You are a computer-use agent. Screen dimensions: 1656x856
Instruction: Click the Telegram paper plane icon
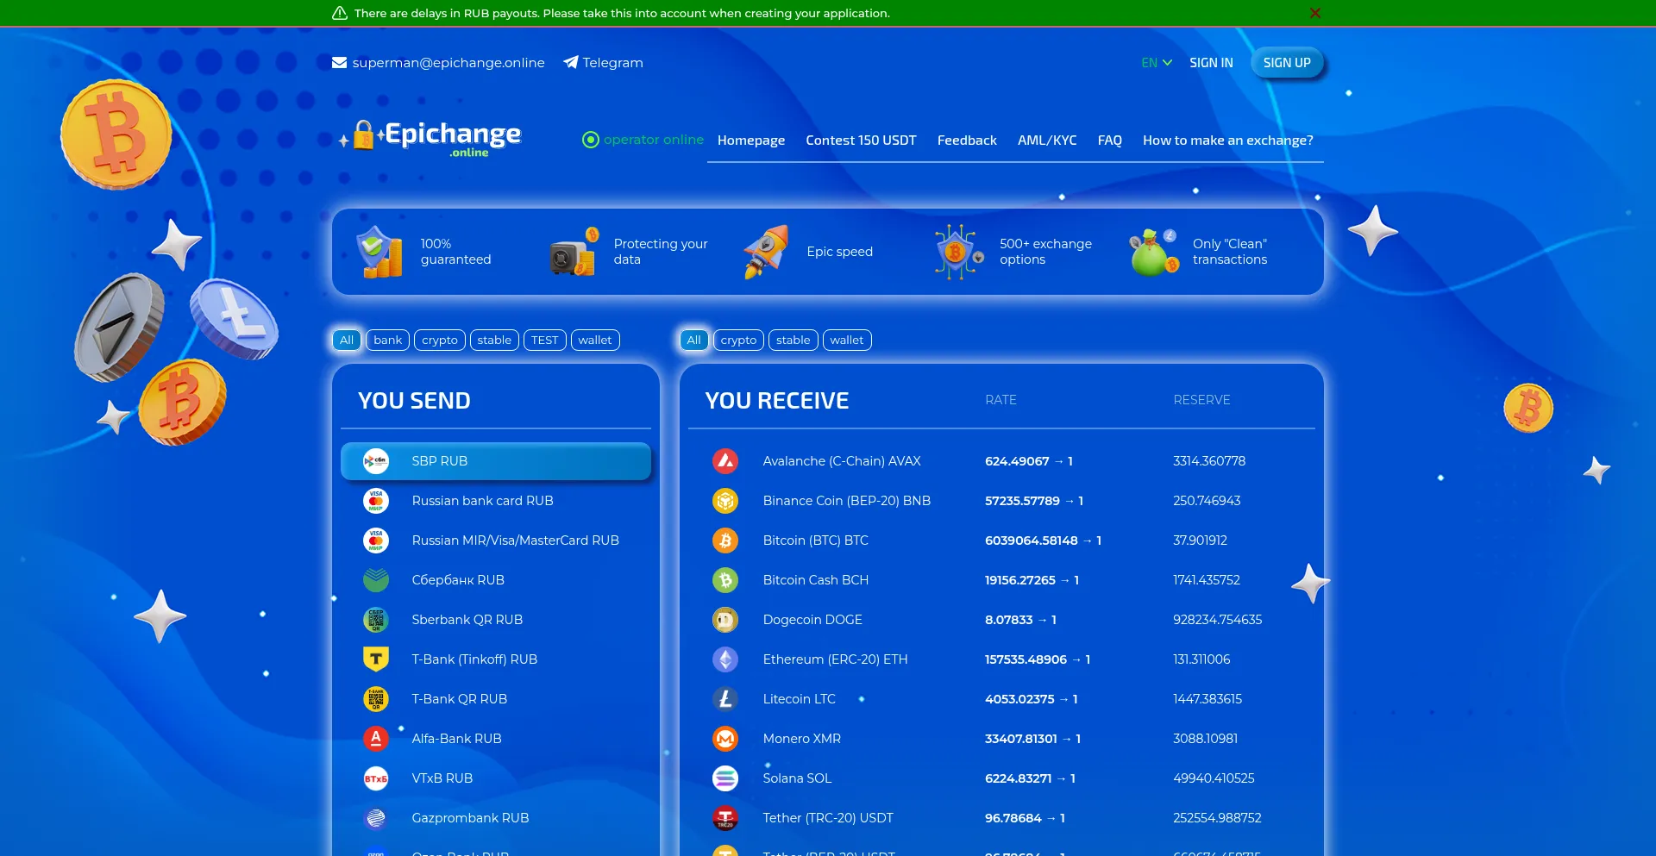(571, 62)
